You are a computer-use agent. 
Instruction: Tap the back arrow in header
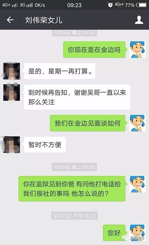[x=10, y=20]
